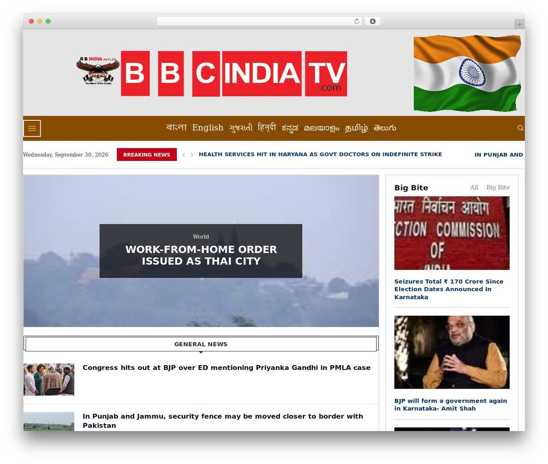The width and height of the screenshot is (548, 464).
Task: Switch language to Tamil
Action: pos(357,128)
